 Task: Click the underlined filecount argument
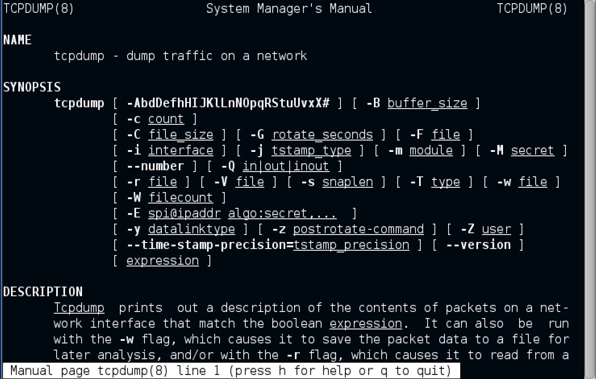180,198
